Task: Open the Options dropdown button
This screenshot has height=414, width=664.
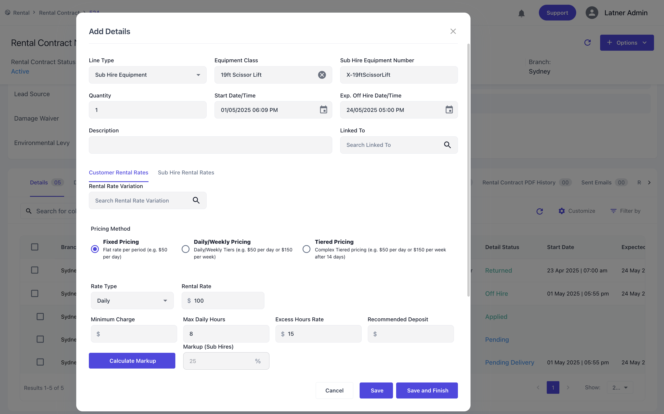Action: pyautogui.click(x=627, y=43)
